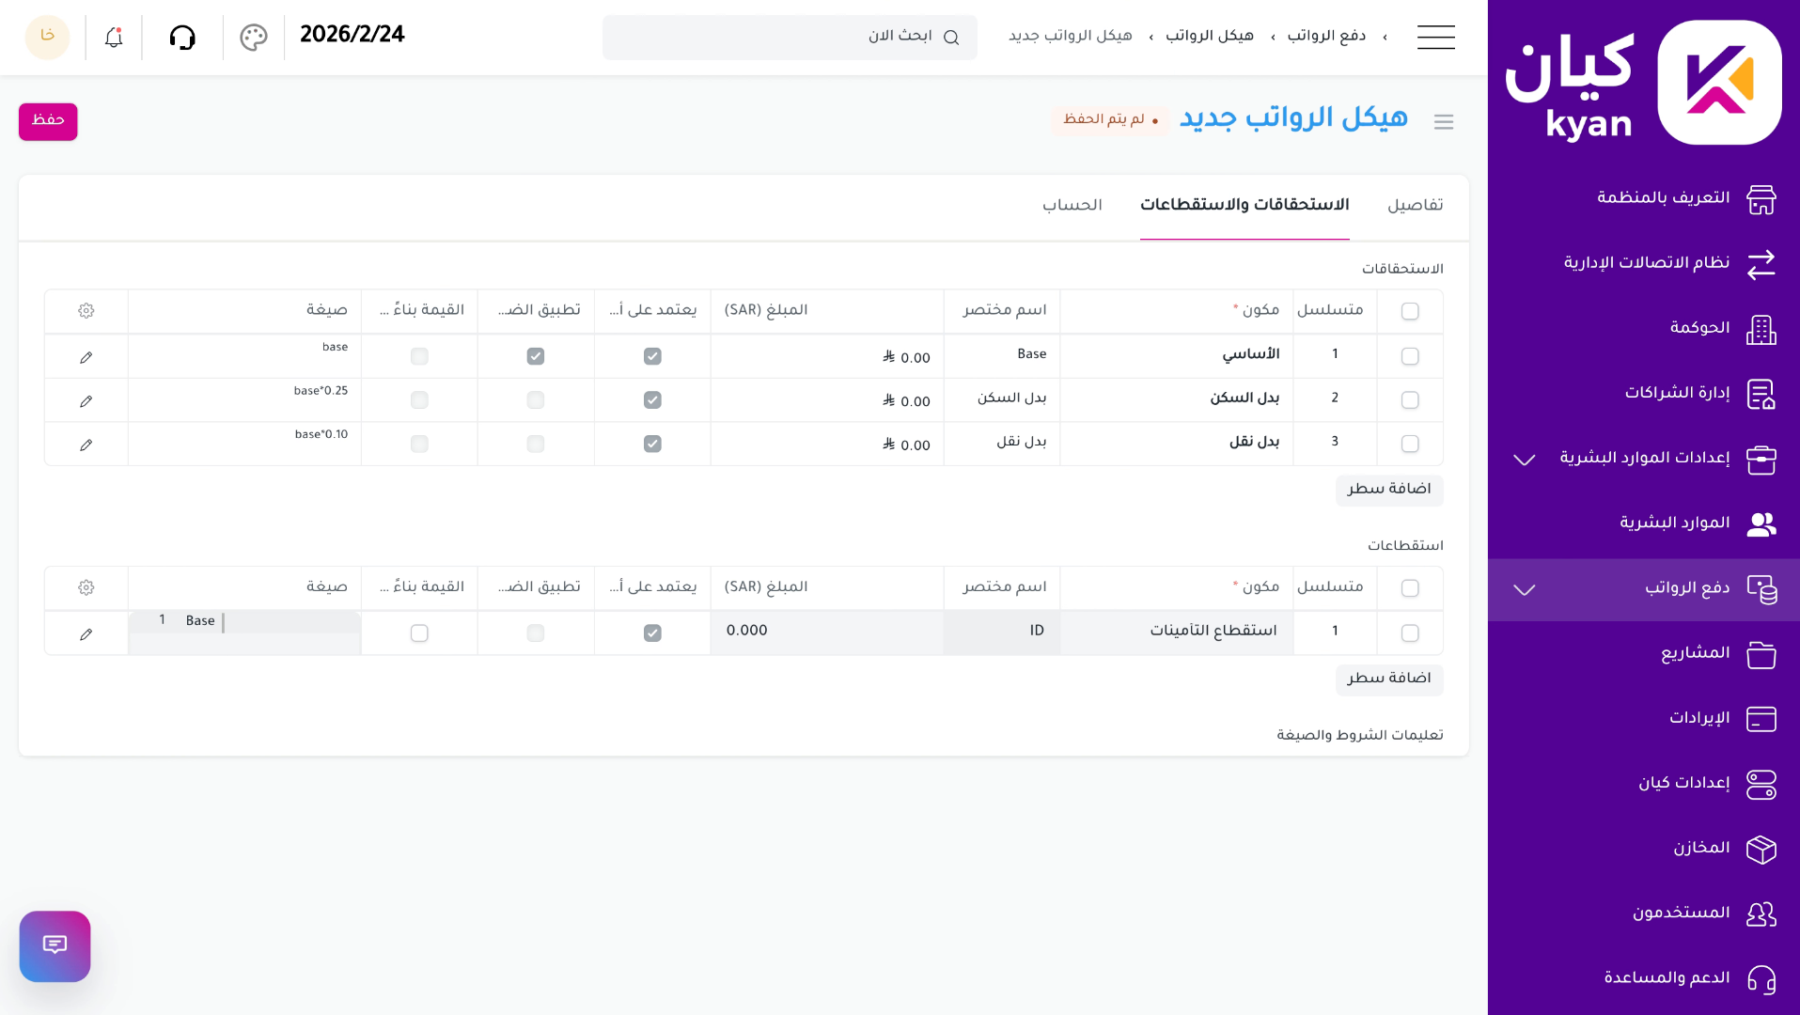Click the gear icon on الاستحقاقات table

(x=86, y=310)
